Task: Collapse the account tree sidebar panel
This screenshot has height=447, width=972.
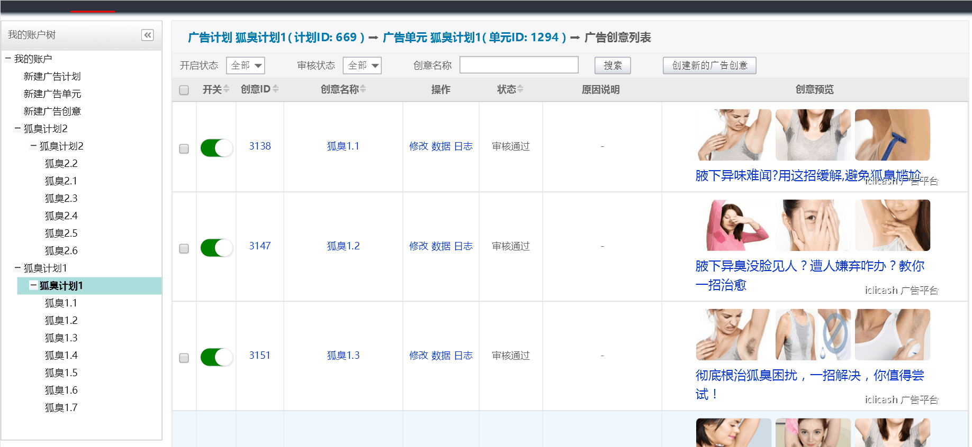Action: pyautogui.click(x=147, y=35)
